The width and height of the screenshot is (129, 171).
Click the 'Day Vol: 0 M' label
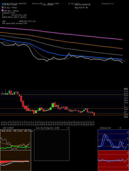pyautogui.click(x=81, y=8)
